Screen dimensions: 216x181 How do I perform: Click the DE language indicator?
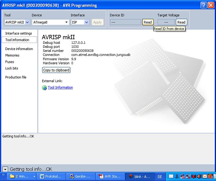pos(160,177)
